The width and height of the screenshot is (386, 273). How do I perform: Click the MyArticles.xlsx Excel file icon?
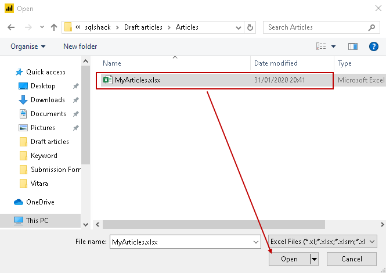(107, 80)
